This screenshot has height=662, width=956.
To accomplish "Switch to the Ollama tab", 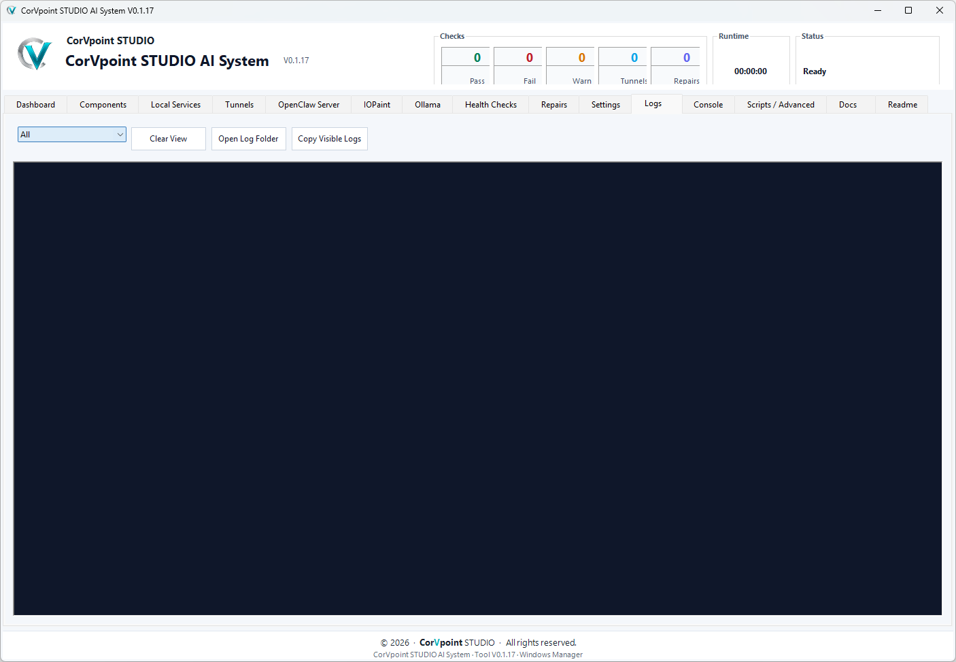I will (x=428, y=105).
